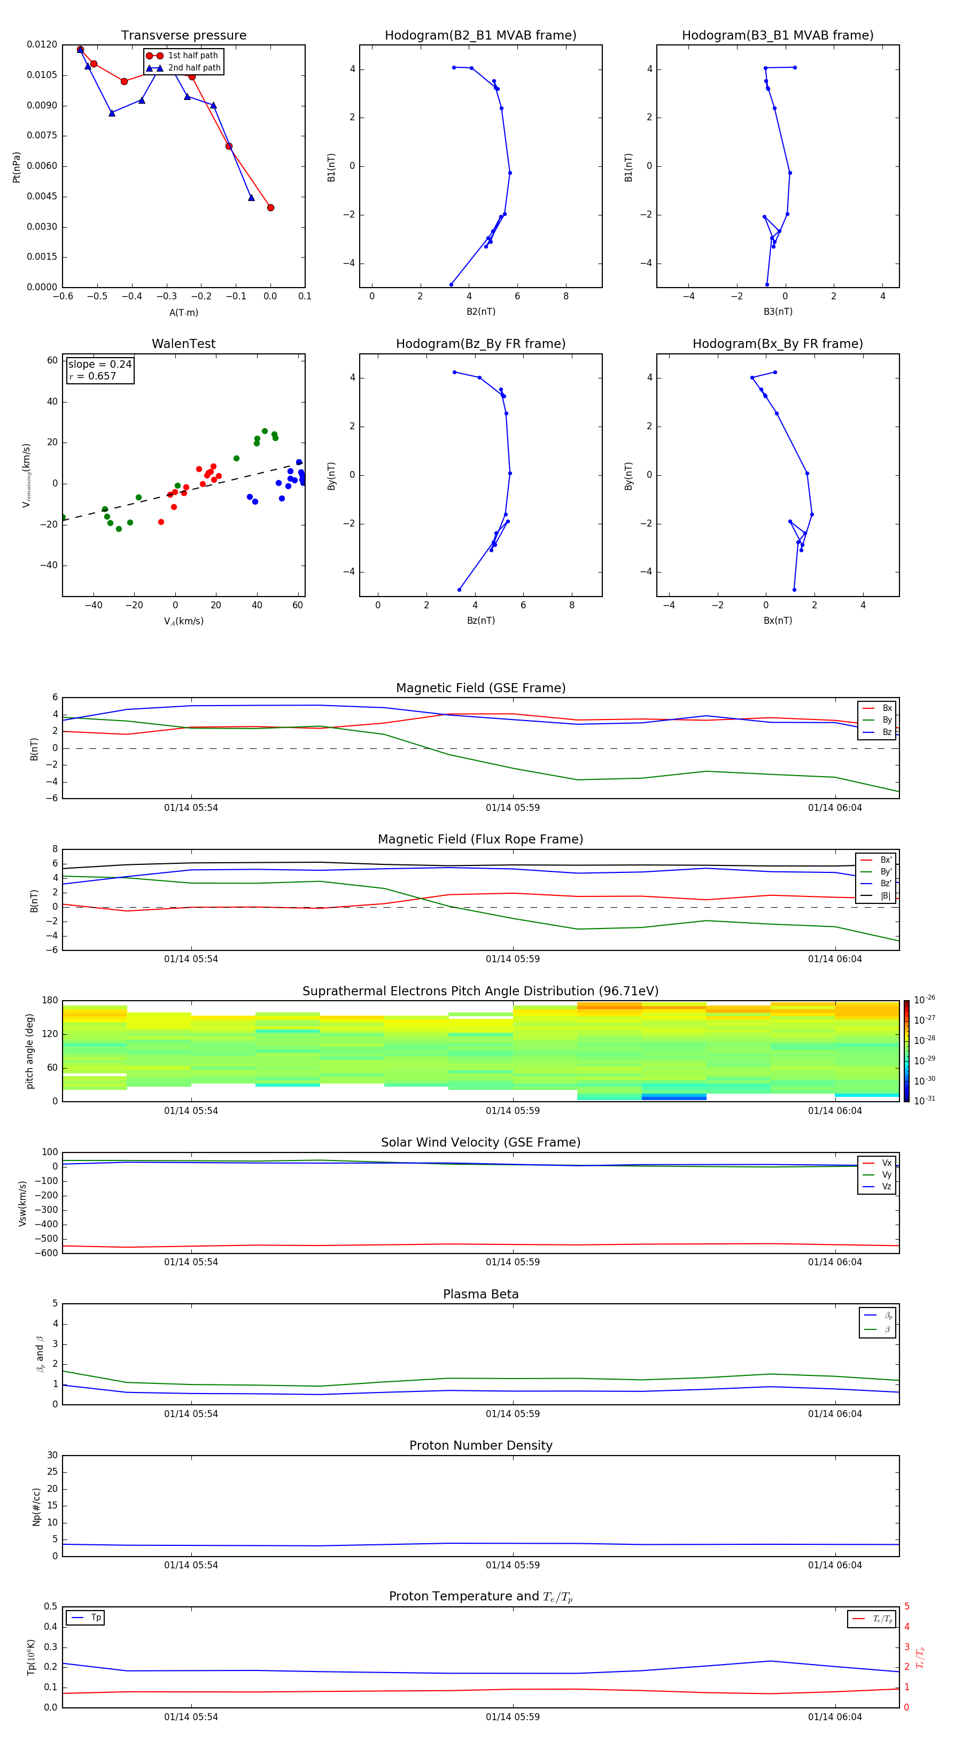The width and height of the screenshot is (962, 1764).
Task: Select the "Hodogram(Bx_By FR frame)" title
Action: [x=778, y=344]
